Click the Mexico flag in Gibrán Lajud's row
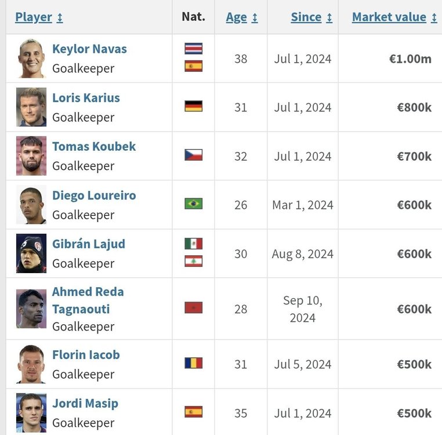Viewport: 442px width, 435px height. (x=193, y=244)
